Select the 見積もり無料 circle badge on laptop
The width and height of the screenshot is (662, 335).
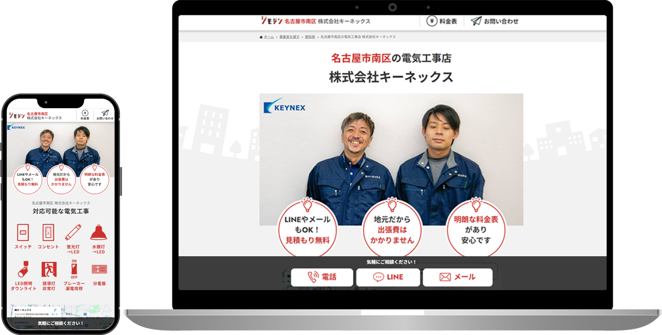tap(307, 229)
